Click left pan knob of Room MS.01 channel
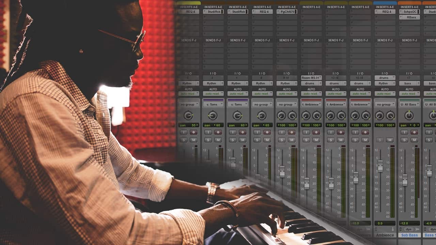 click(x=306, y=116)
